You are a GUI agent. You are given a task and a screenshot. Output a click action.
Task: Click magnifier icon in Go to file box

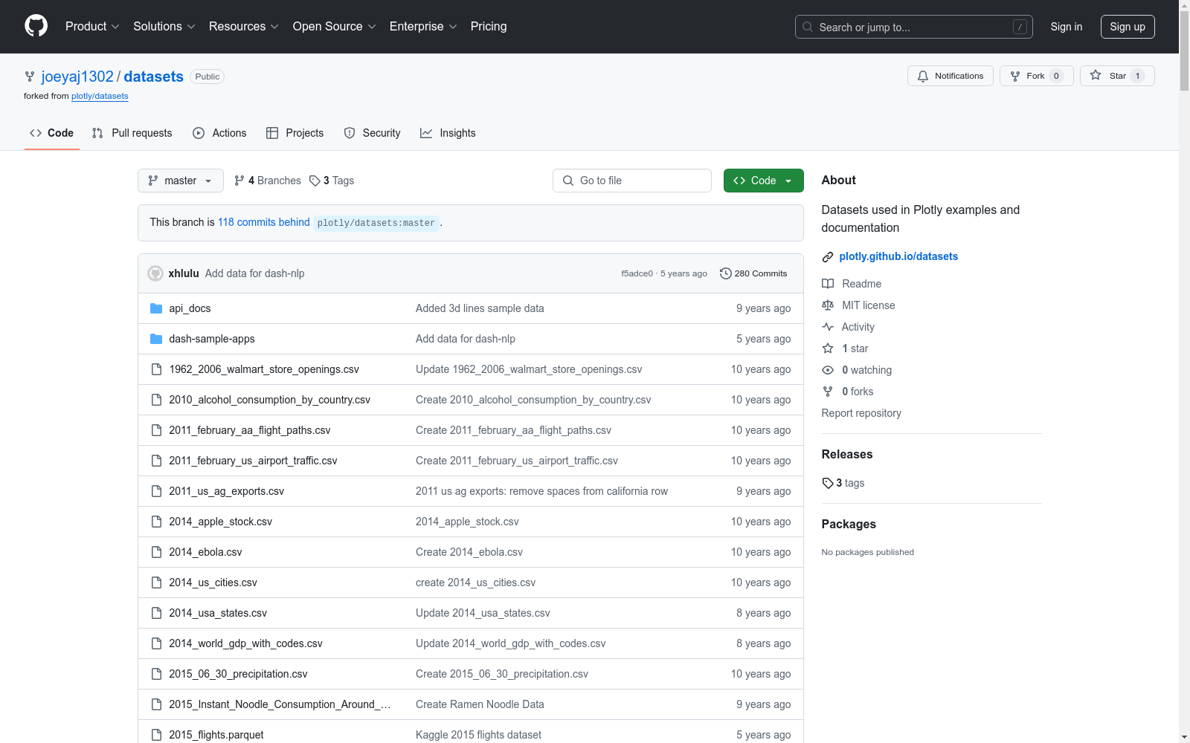[568, 181]
